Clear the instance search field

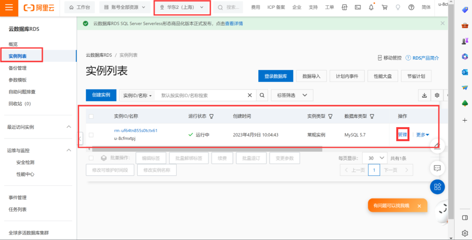(250, 95)
